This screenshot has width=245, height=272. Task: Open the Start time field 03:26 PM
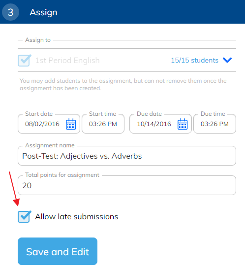click(x=103, y=124)
